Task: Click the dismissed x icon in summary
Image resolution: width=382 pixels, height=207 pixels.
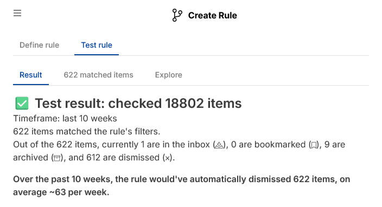Action: pyautogui.click(x=167, y=158)
